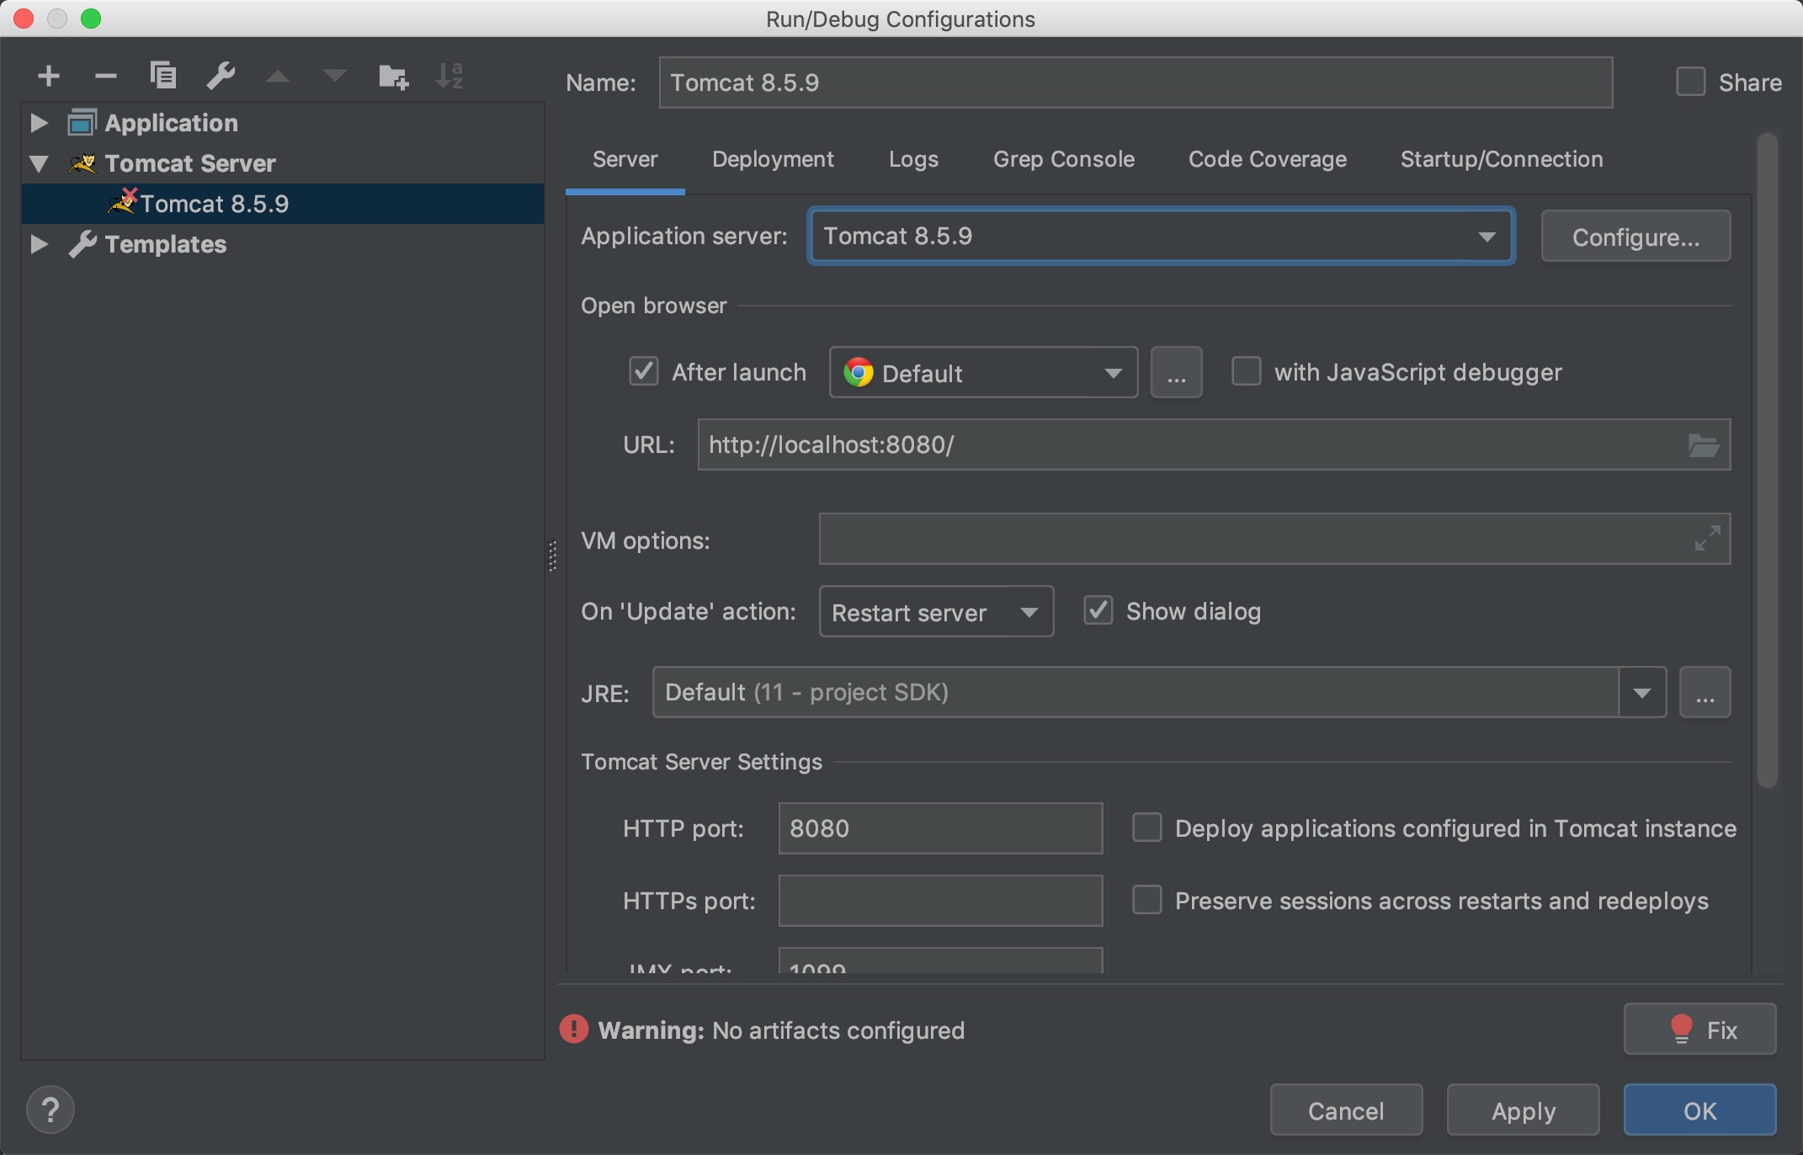Add new configuration with plus icon
1803x1155 pixels.
[x=49, y=77]
